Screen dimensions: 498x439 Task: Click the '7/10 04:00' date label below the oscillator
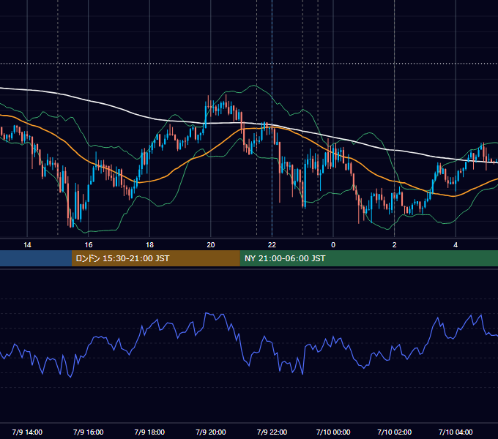[x=456, y=432]
